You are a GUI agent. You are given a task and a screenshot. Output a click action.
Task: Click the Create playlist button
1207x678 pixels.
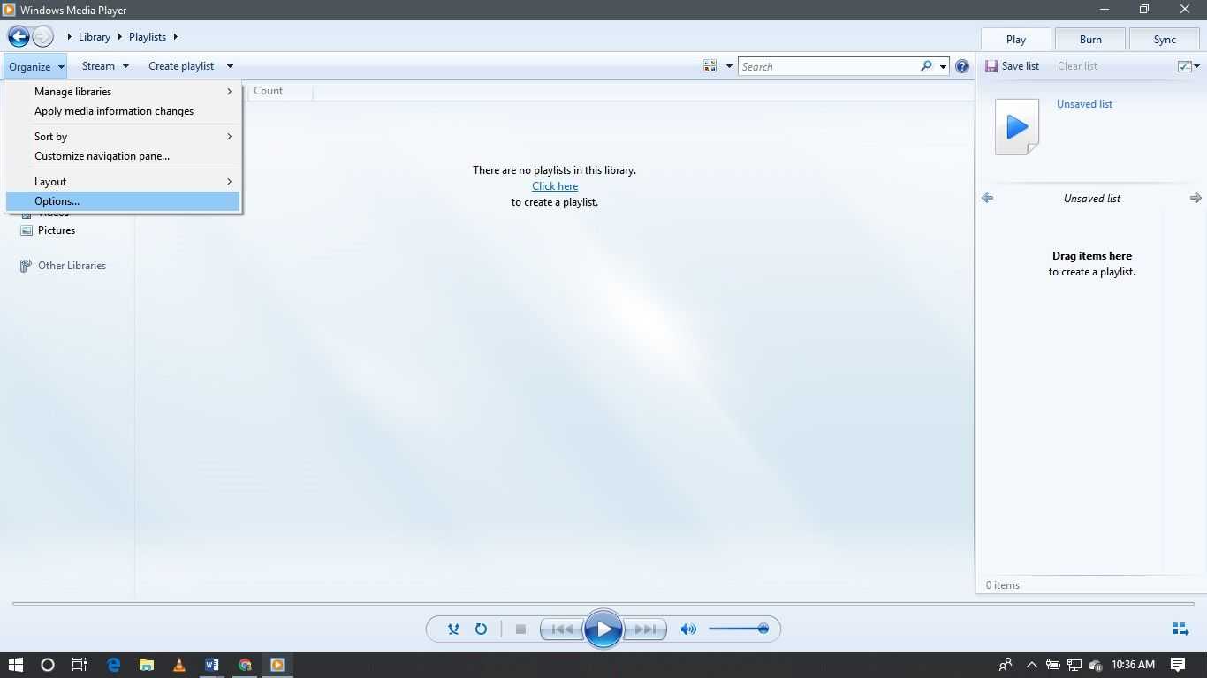click(181, 66)
